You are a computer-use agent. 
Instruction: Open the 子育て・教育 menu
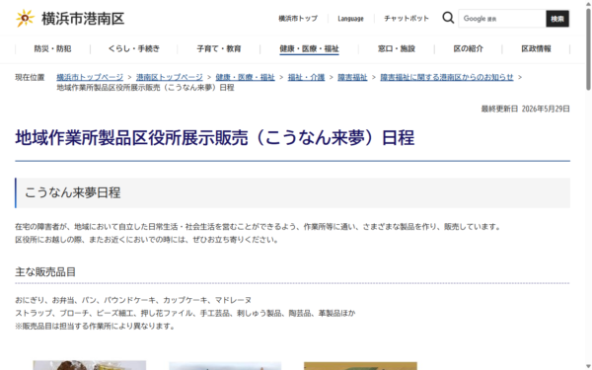pos(219,48)
